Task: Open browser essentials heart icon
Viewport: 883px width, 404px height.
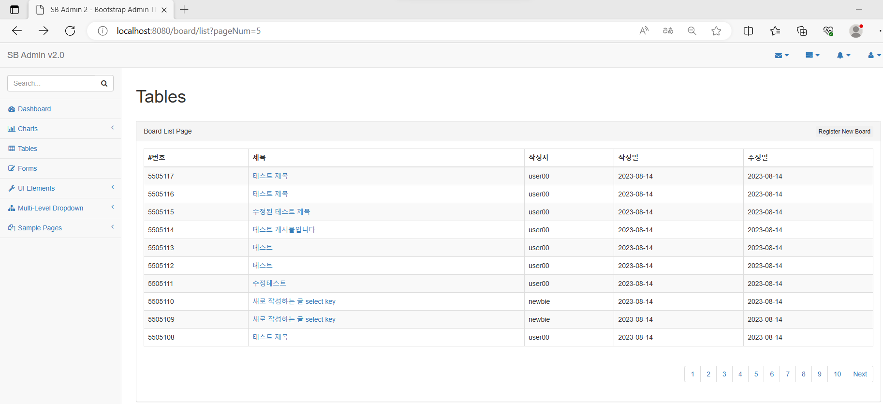Action: [x=828, y=31]
